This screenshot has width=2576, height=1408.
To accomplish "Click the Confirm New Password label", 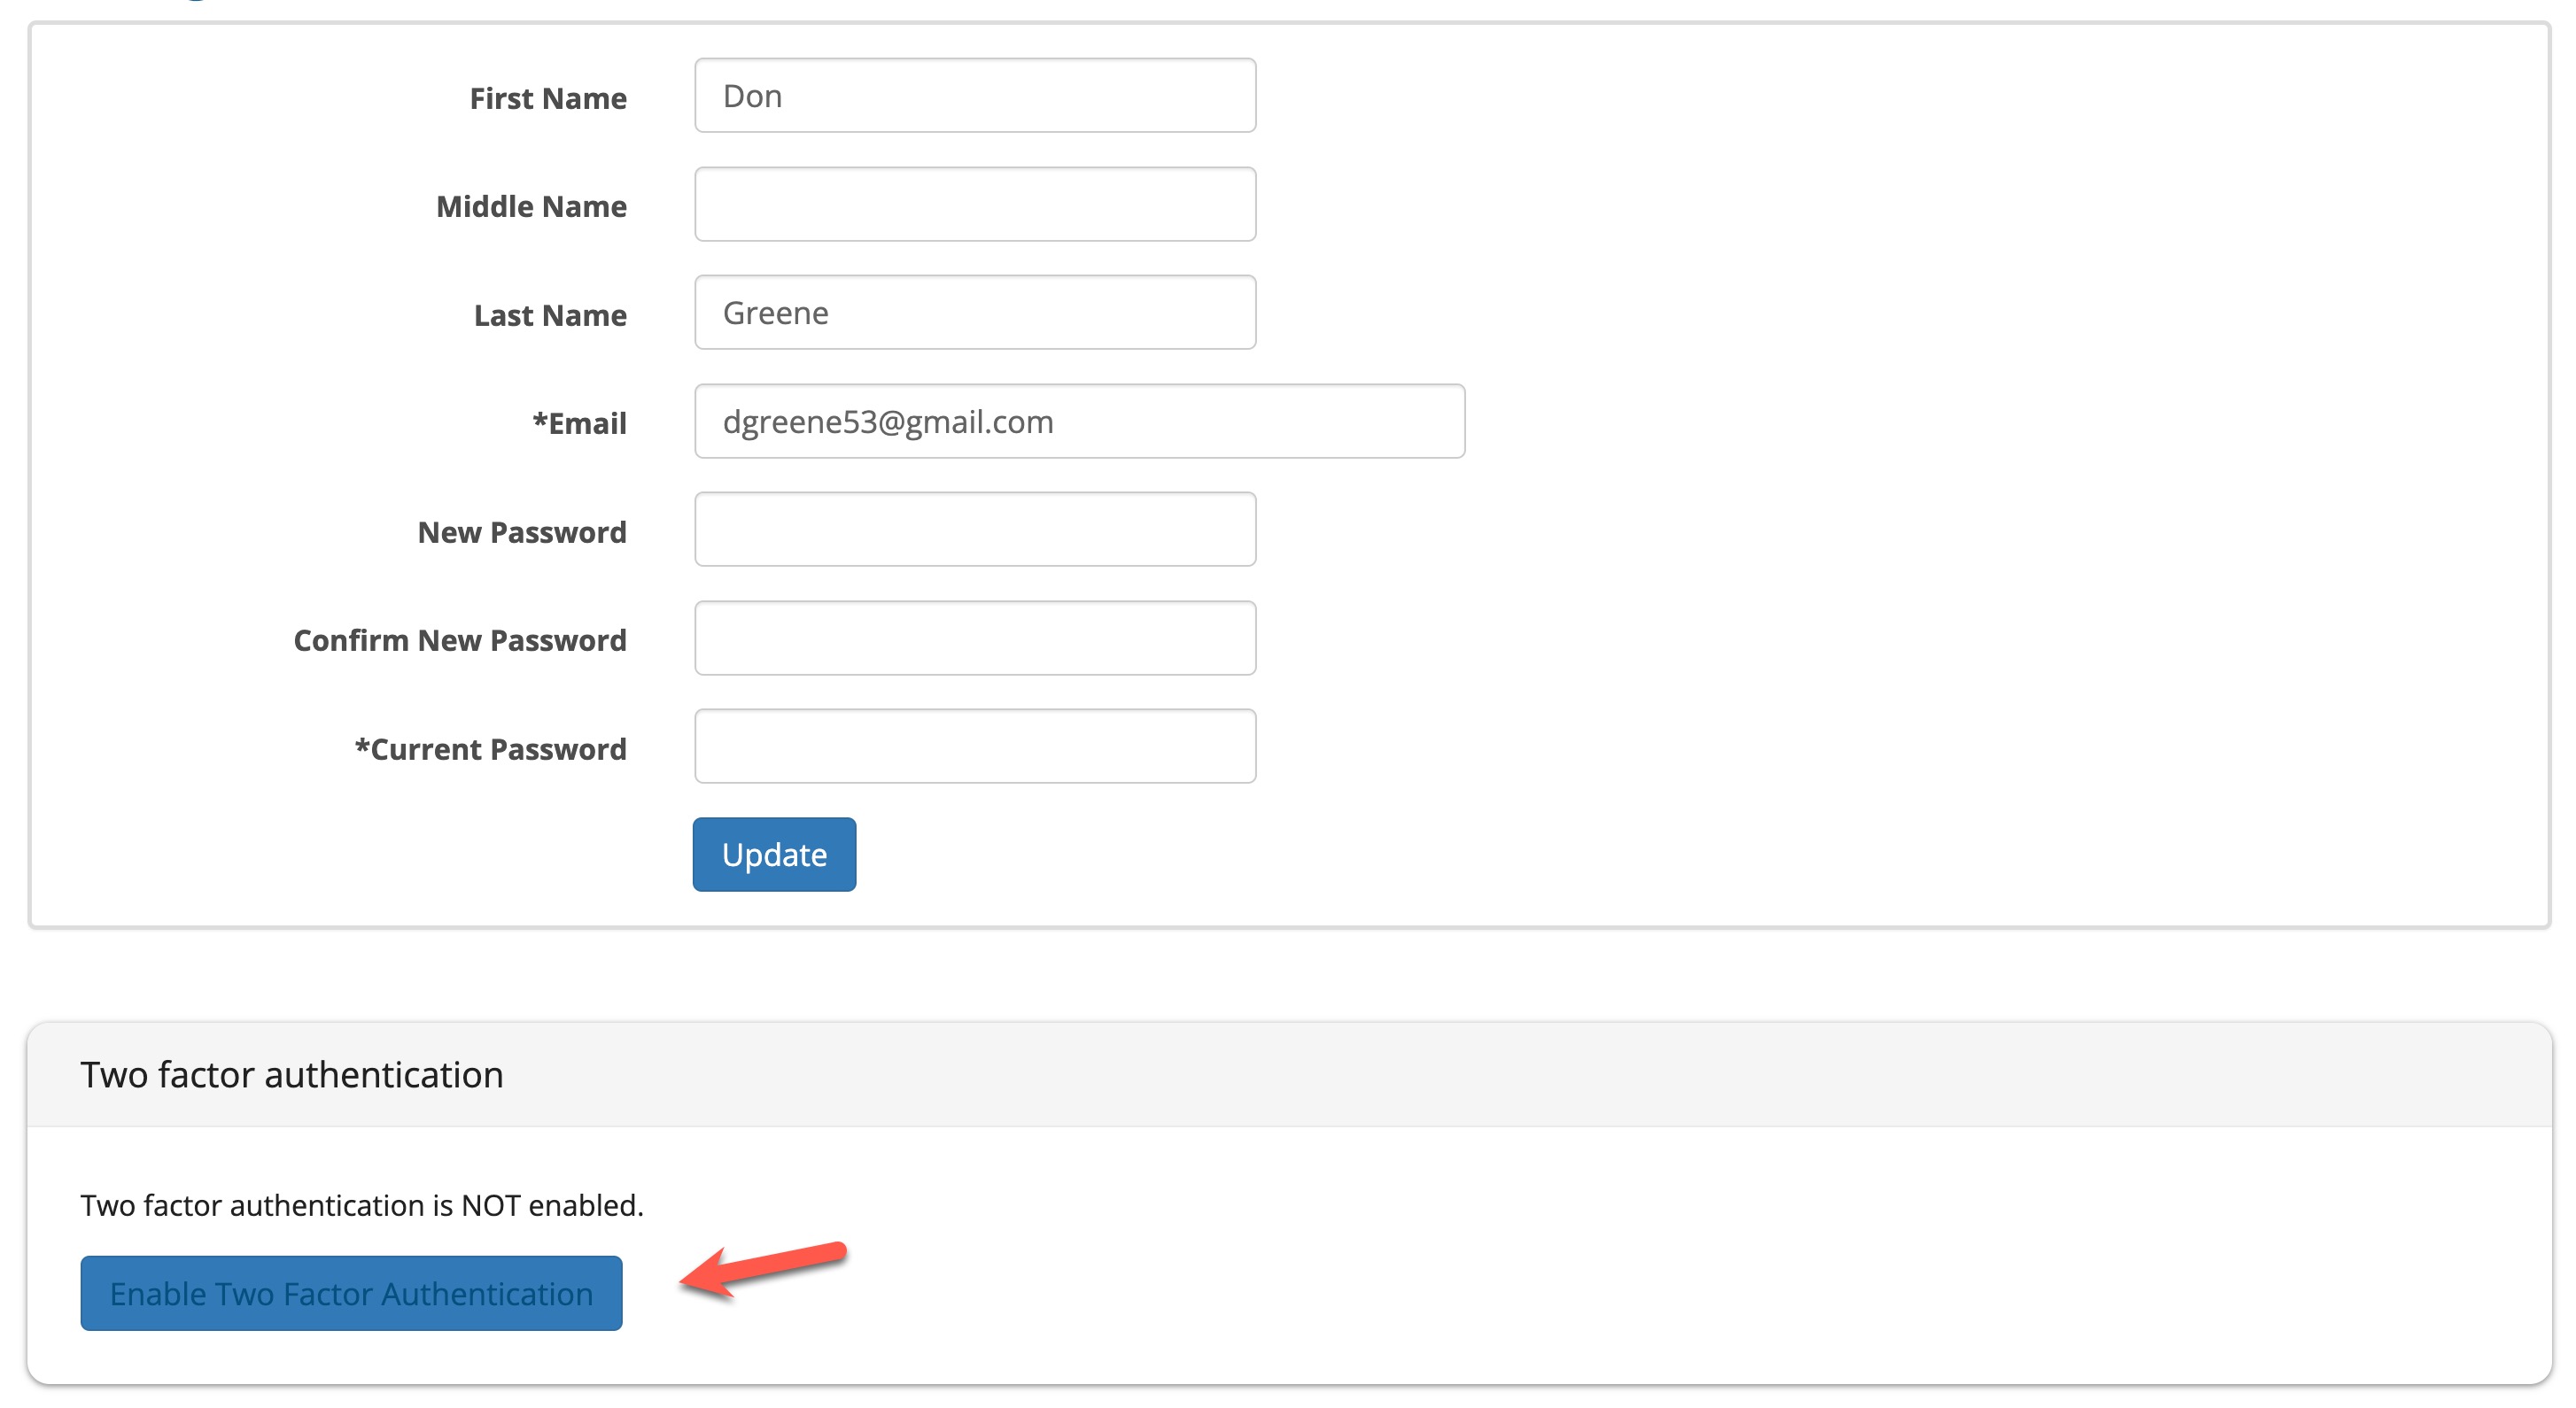I will 459,640.
